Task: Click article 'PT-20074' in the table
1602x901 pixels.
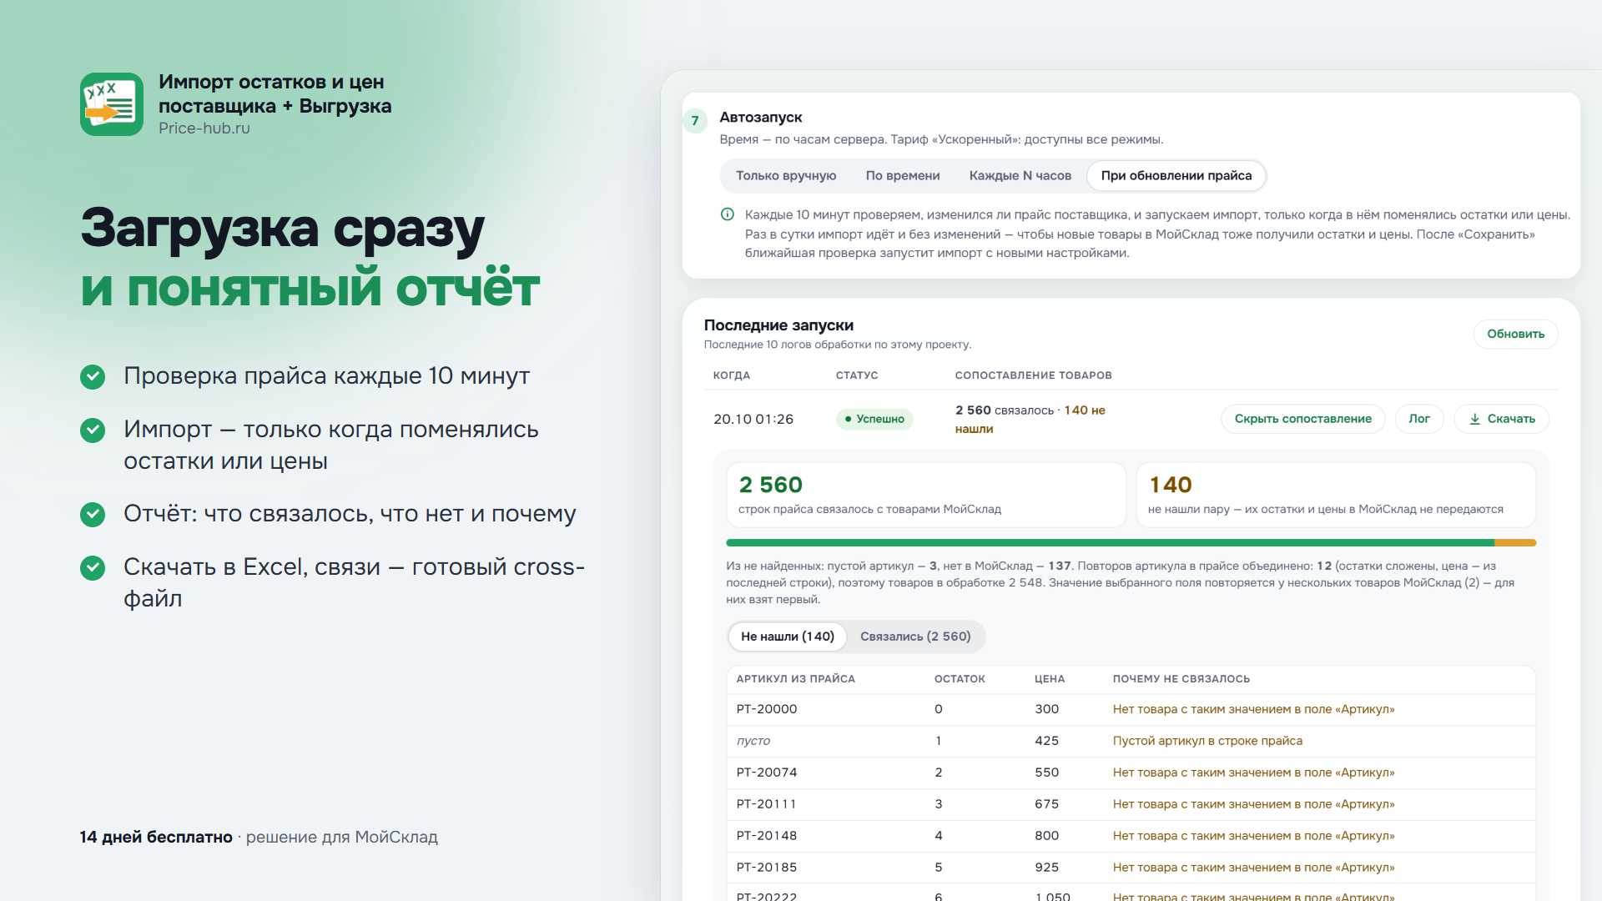Action: (x=767, y=773)
